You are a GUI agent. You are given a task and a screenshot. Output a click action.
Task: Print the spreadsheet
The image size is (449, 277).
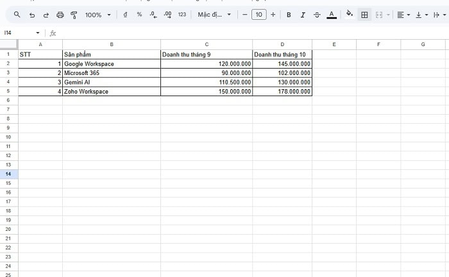[60, 15]
